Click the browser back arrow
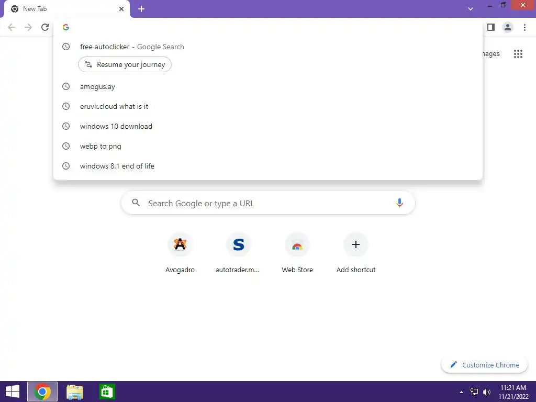This screenshot has width=536, height=402. (12, 27)
